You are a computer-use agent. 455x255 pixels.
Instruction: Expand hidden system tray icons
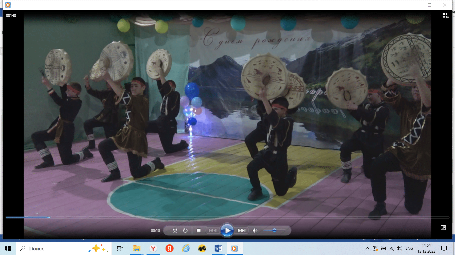tap(367, 248)
